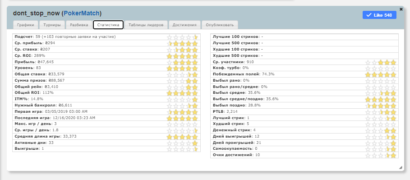Image resolution: width=410 pixels, height=180 pixels.
Task: Click the star rating for Выигрыши row
Action: tap(182, 149)
